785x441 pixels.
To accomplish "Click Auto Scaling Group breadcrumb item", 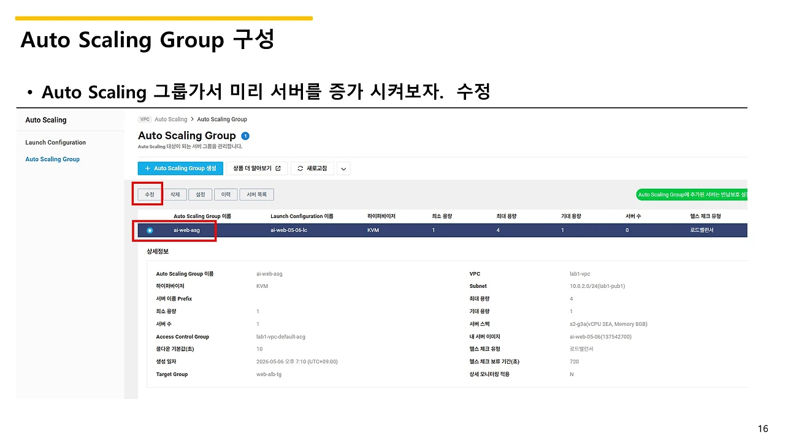I will 222,119.
